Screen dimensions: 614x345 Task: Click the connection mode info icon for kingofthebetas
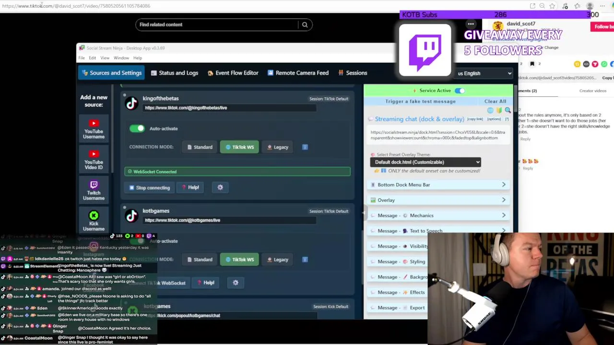[x=305, y=147]
